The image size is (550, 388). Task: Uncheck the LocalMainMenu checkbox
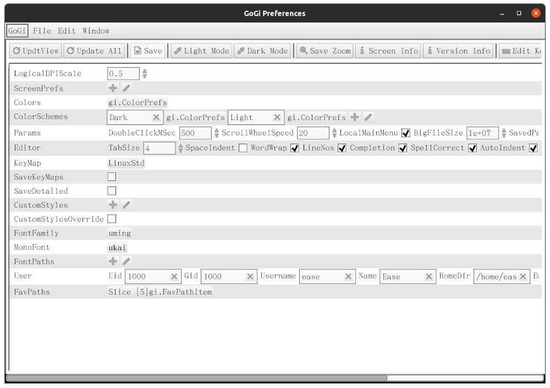pyautogui.click(x=406, y=133)
